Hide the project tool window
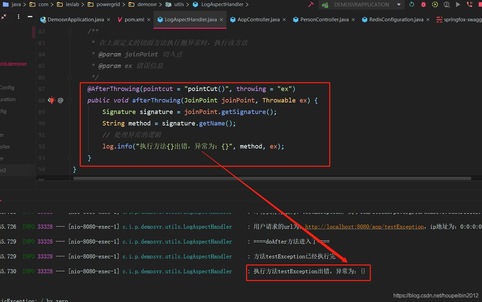The height and width of the screenshot is (302, 482). click(30, 17)
